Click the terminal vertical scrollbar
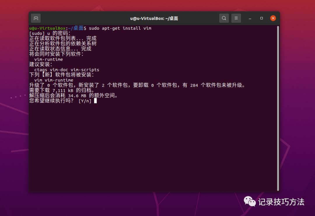This screenshot has width=315, height=216. (278, 108)
